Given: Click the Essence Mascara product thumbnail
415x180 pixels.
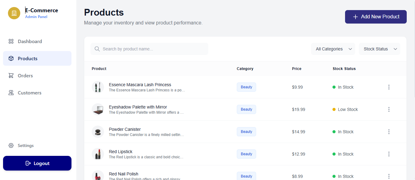Looking at the screenshot, I should [x=98, y=87].
